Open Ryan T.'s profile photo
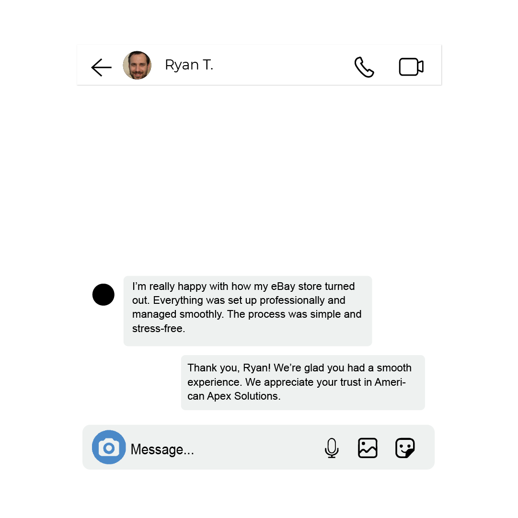Viewport: 518px width, 518px height. pyautogui.click(x=137, y=65)
